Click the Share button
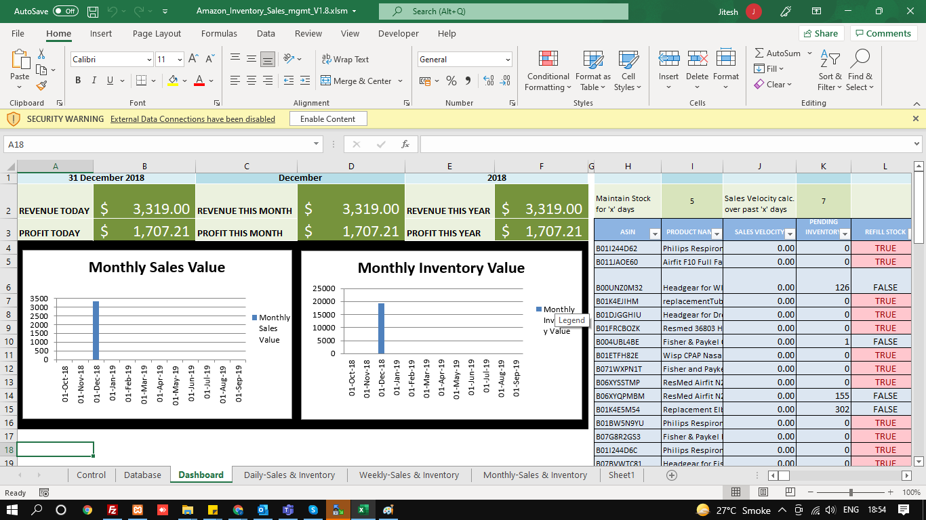The width and height of the screenshot is (926, 520). point(821,34)
